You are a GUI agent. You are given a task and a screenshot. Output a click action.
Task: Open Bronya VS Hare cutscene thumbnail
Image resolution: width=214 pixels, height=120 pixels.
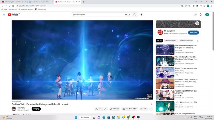pyautogui.click(x=165, y=72)
